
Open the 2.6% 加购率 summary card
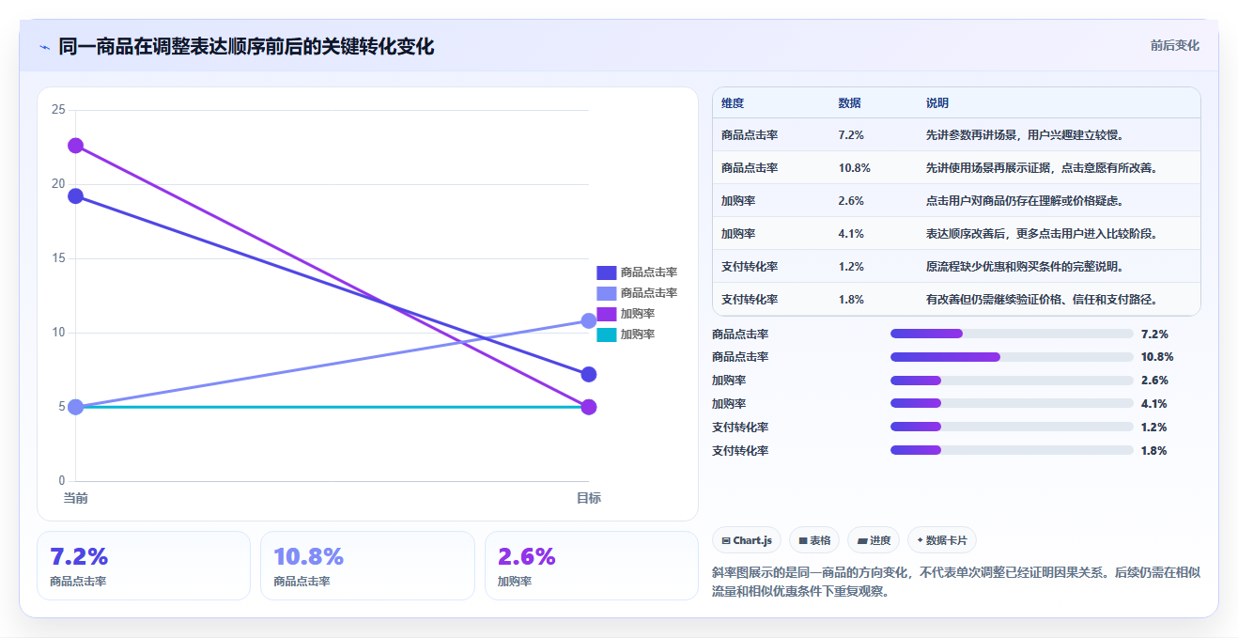pos(592,566)
